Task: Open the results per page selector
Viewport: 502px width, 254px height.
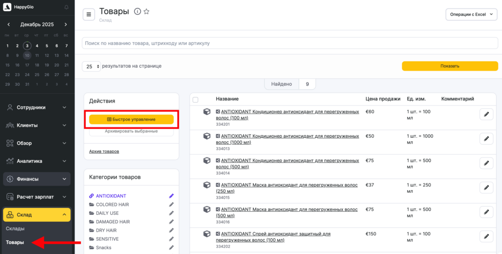Action: (x=91, y=66)
